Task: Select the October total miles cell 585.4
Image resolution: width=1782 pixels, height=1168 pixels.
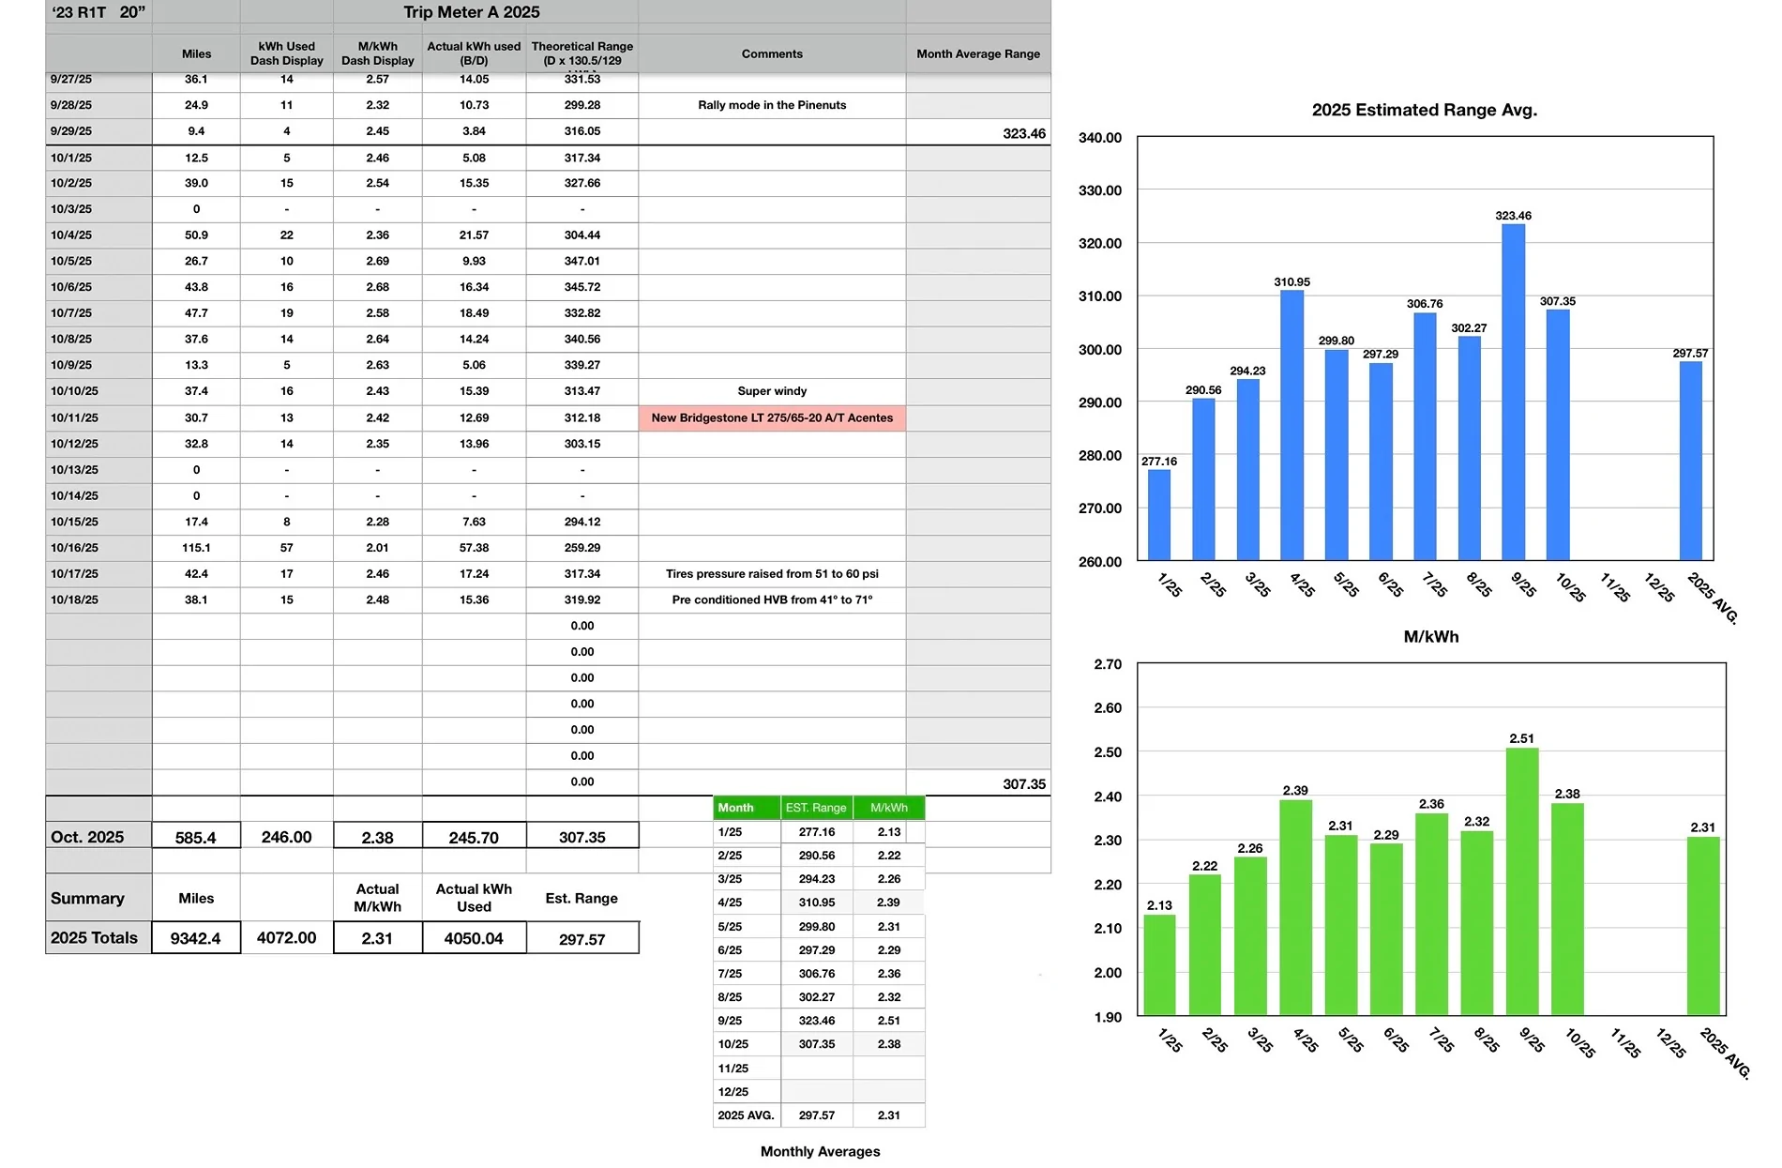Action: coord(196,837)
